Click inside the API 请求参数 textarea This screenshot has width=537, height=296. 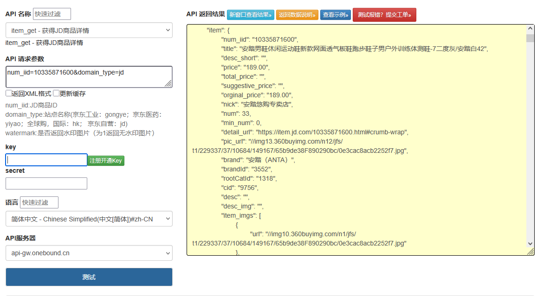(x=89, y=76)
